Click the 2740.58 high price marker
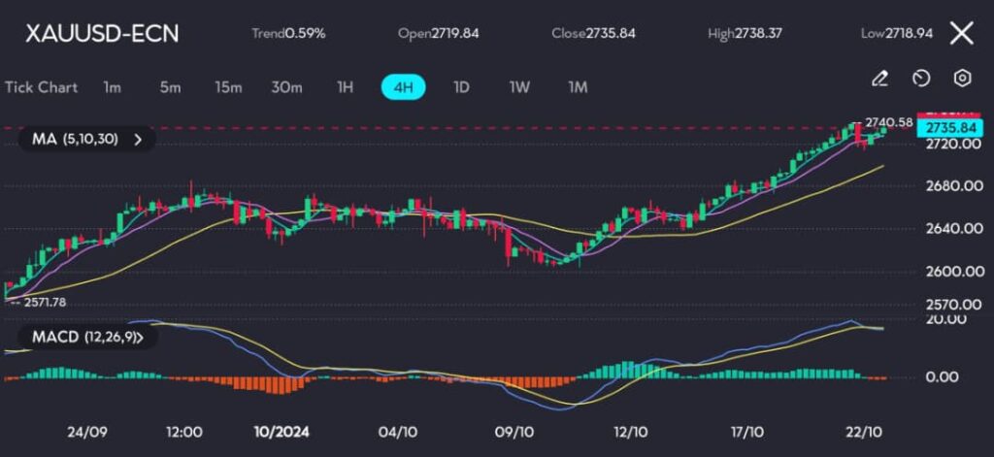Screen dimensions: 994x457 point(888,122)
